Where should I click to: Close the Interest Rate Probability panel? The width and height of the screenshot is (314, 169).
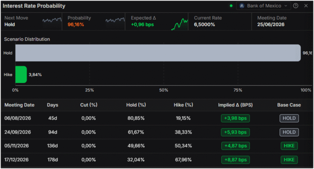[x=306, y=6]
